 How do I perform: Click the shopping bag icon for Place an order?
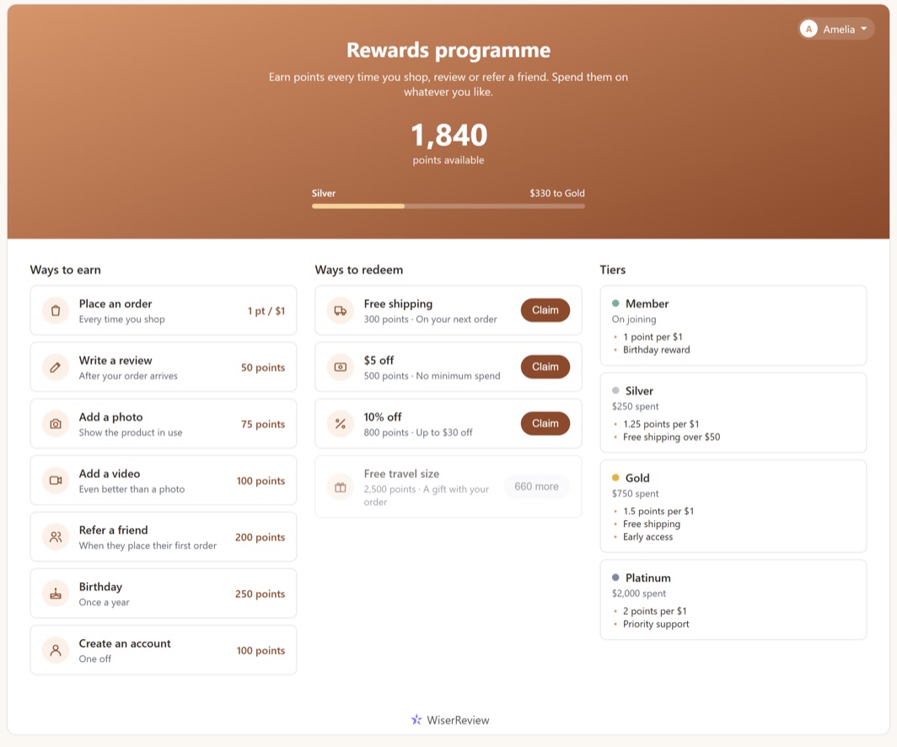pos(56,310)
